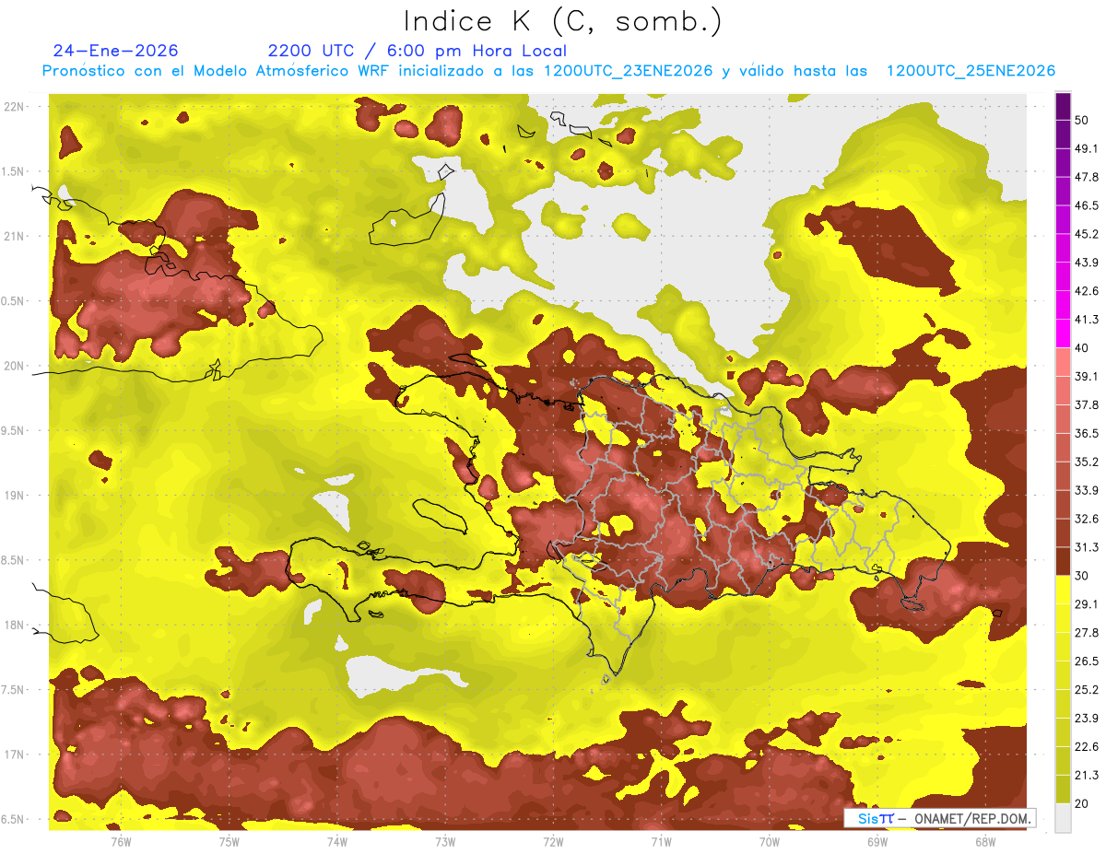Click the '74W' longitude label
This screenshot has height=854, width=1106.
tap(337, 841)
